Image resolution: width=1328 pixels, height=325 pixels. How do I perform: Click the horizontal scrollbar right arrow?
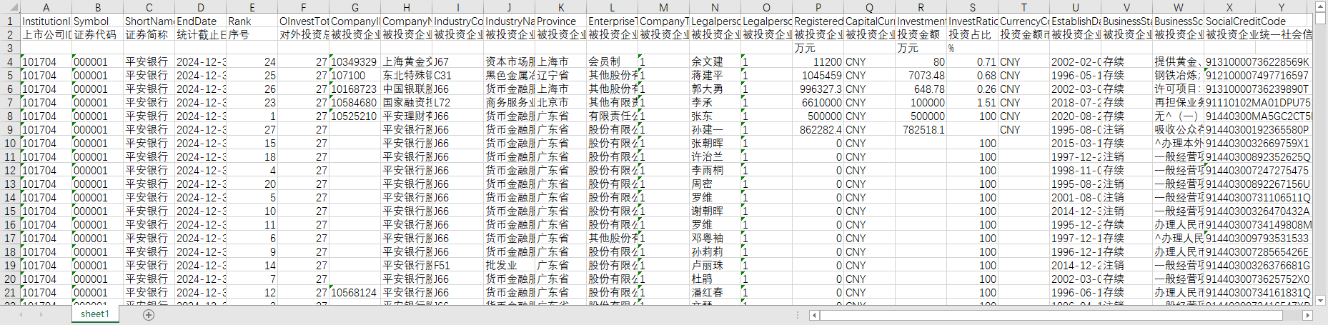tap(1308, 315)
